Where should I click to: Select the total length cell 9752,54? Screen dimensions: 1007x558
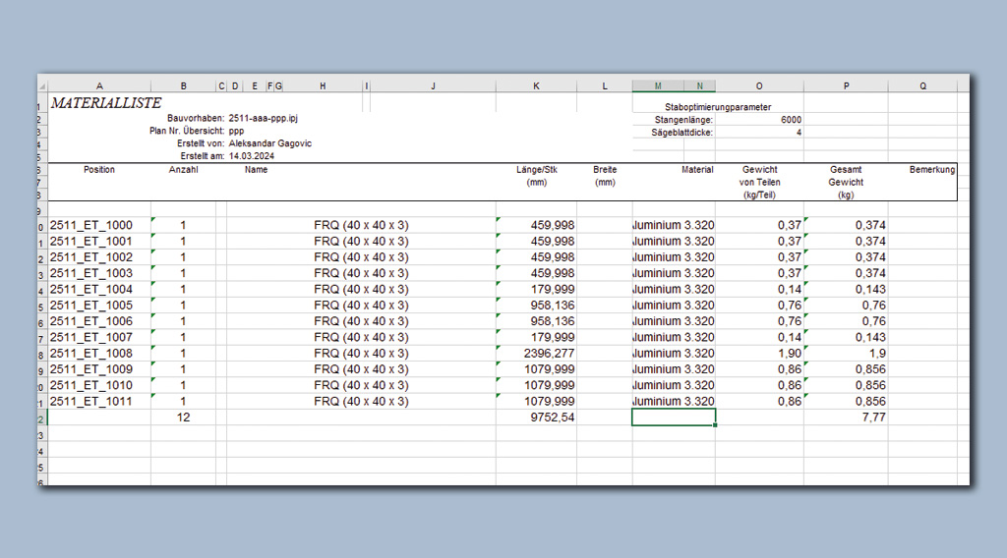(554, 418)
